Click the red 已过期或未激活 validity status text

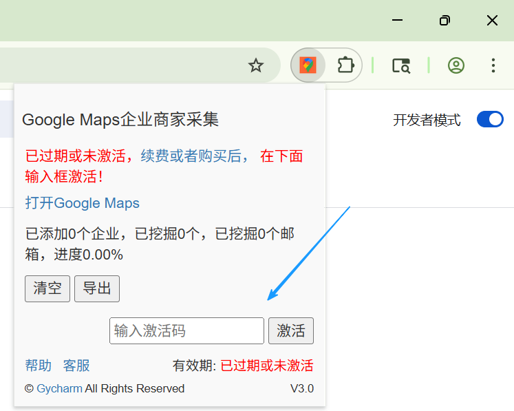point(267,366)
